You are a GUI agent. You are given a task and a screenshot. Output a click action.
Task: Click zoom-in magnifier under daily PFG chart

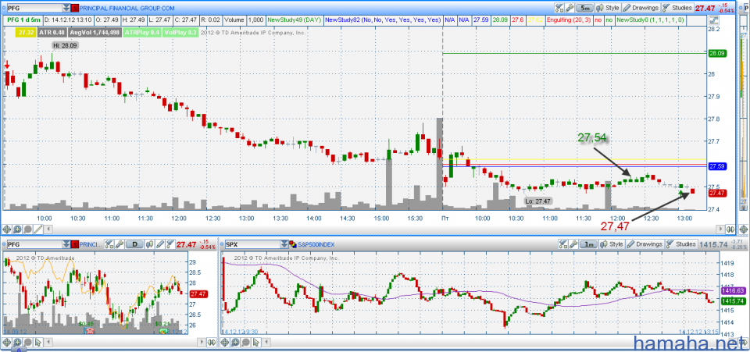[x=17, y=343]
